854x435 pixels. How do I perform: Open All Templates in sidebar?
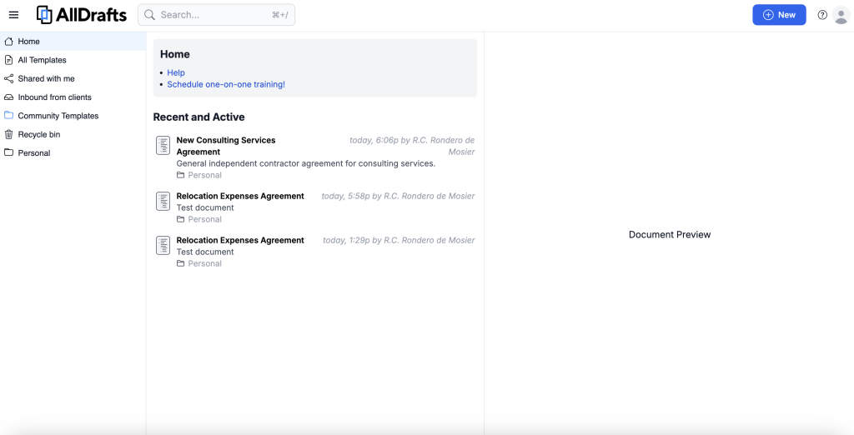tap(42, 60)
